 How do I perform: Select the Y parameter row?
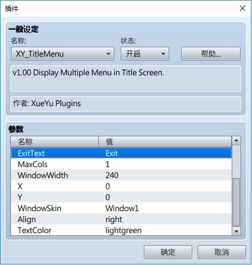[121, 197]
